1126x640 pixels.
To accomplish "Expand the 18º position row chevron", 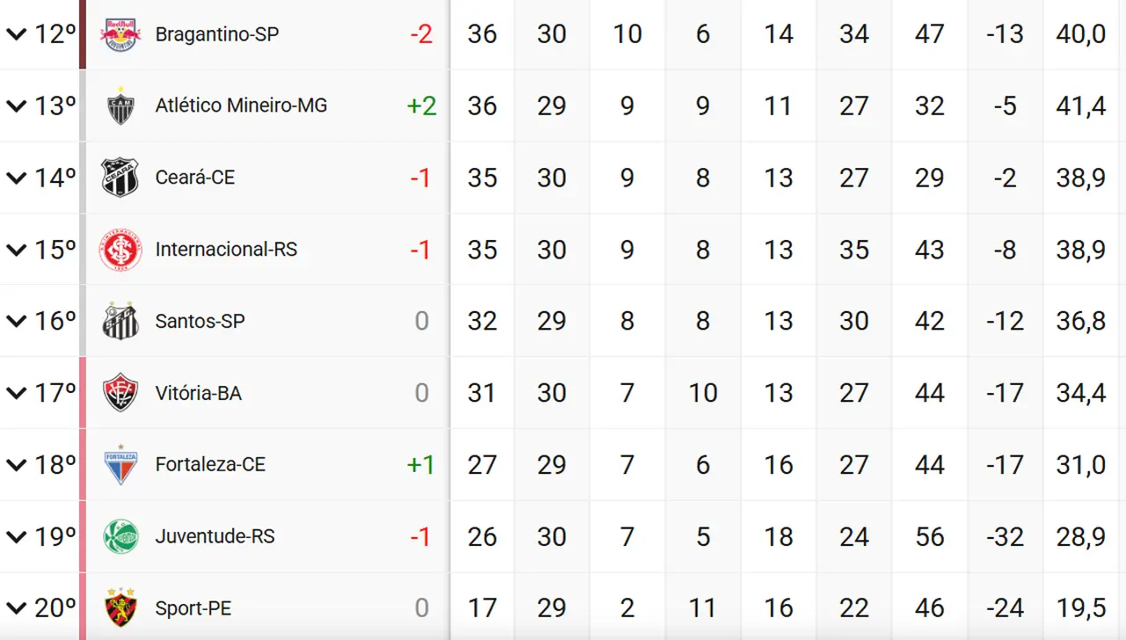I will (x=16, y=465).
